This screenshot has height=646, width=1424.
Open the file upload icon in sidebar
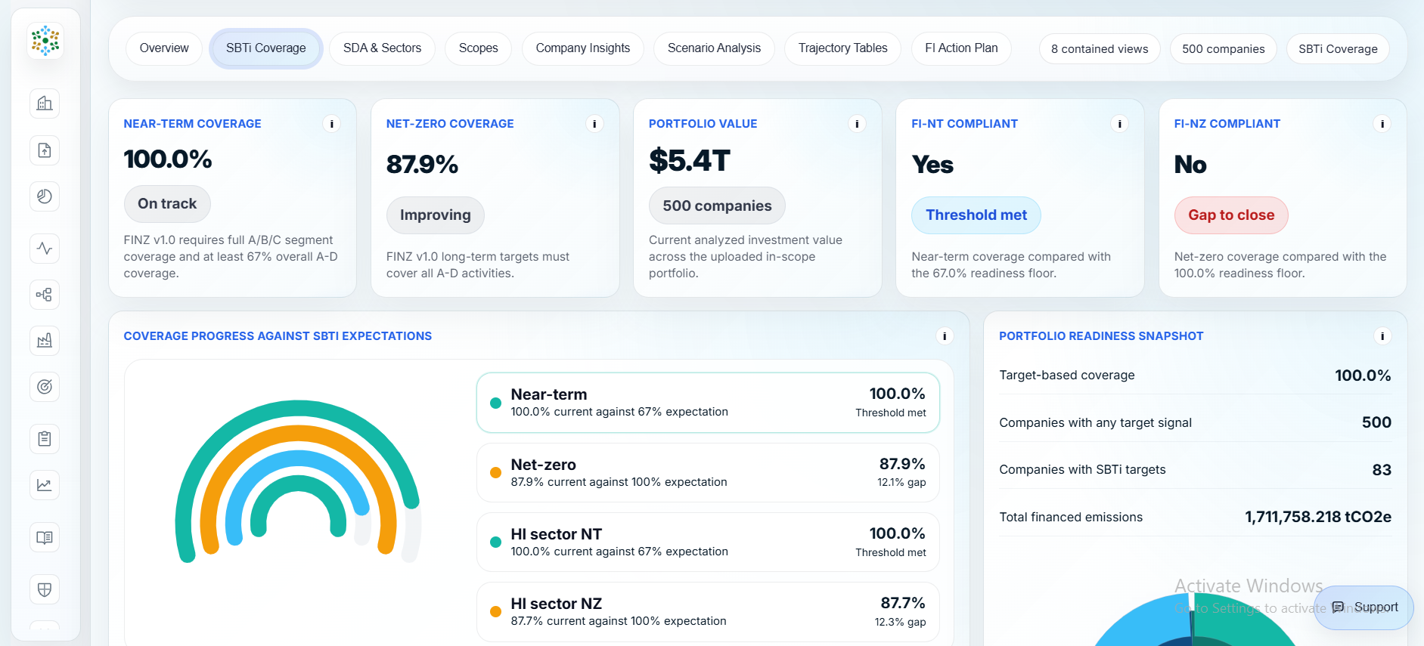pyautogui.click(x=45, y=150)
